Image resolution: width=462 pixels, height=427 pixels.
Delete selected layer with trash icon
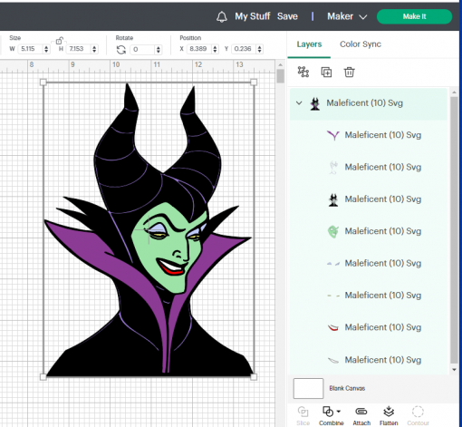(x=349, y=73)
